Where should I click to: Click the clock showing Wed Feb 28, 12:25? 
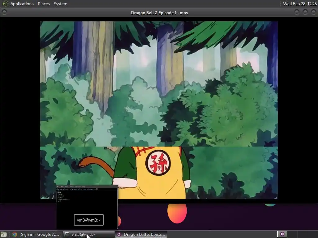tap(300, 4)
